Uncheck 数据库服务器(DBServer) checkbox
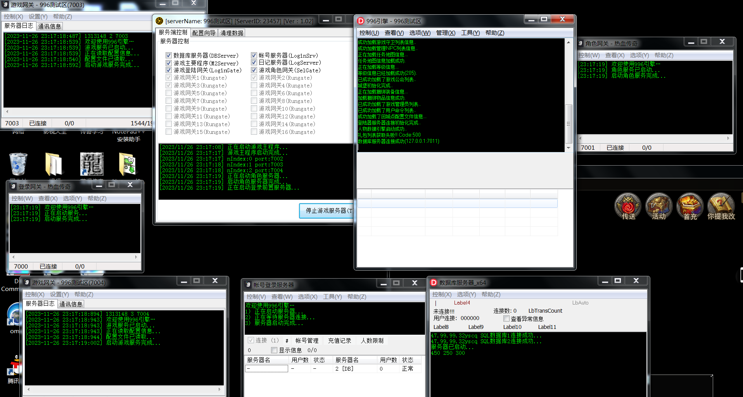 pos(169,55)
